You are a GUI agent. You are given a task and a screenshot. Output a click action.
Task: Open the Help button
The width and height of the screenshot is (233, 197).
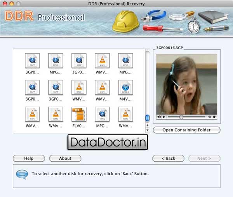29,159
